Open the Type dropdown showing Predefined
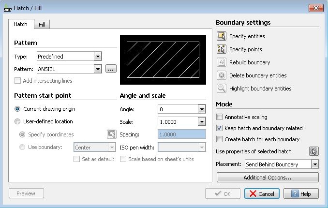Screen dimensions: 328x208 (x=69, y=56)
